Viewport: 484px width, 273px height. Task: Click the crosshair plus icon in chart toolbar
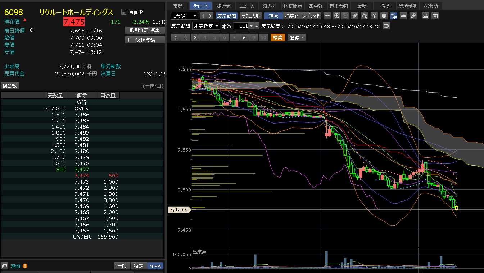(327, 16)
